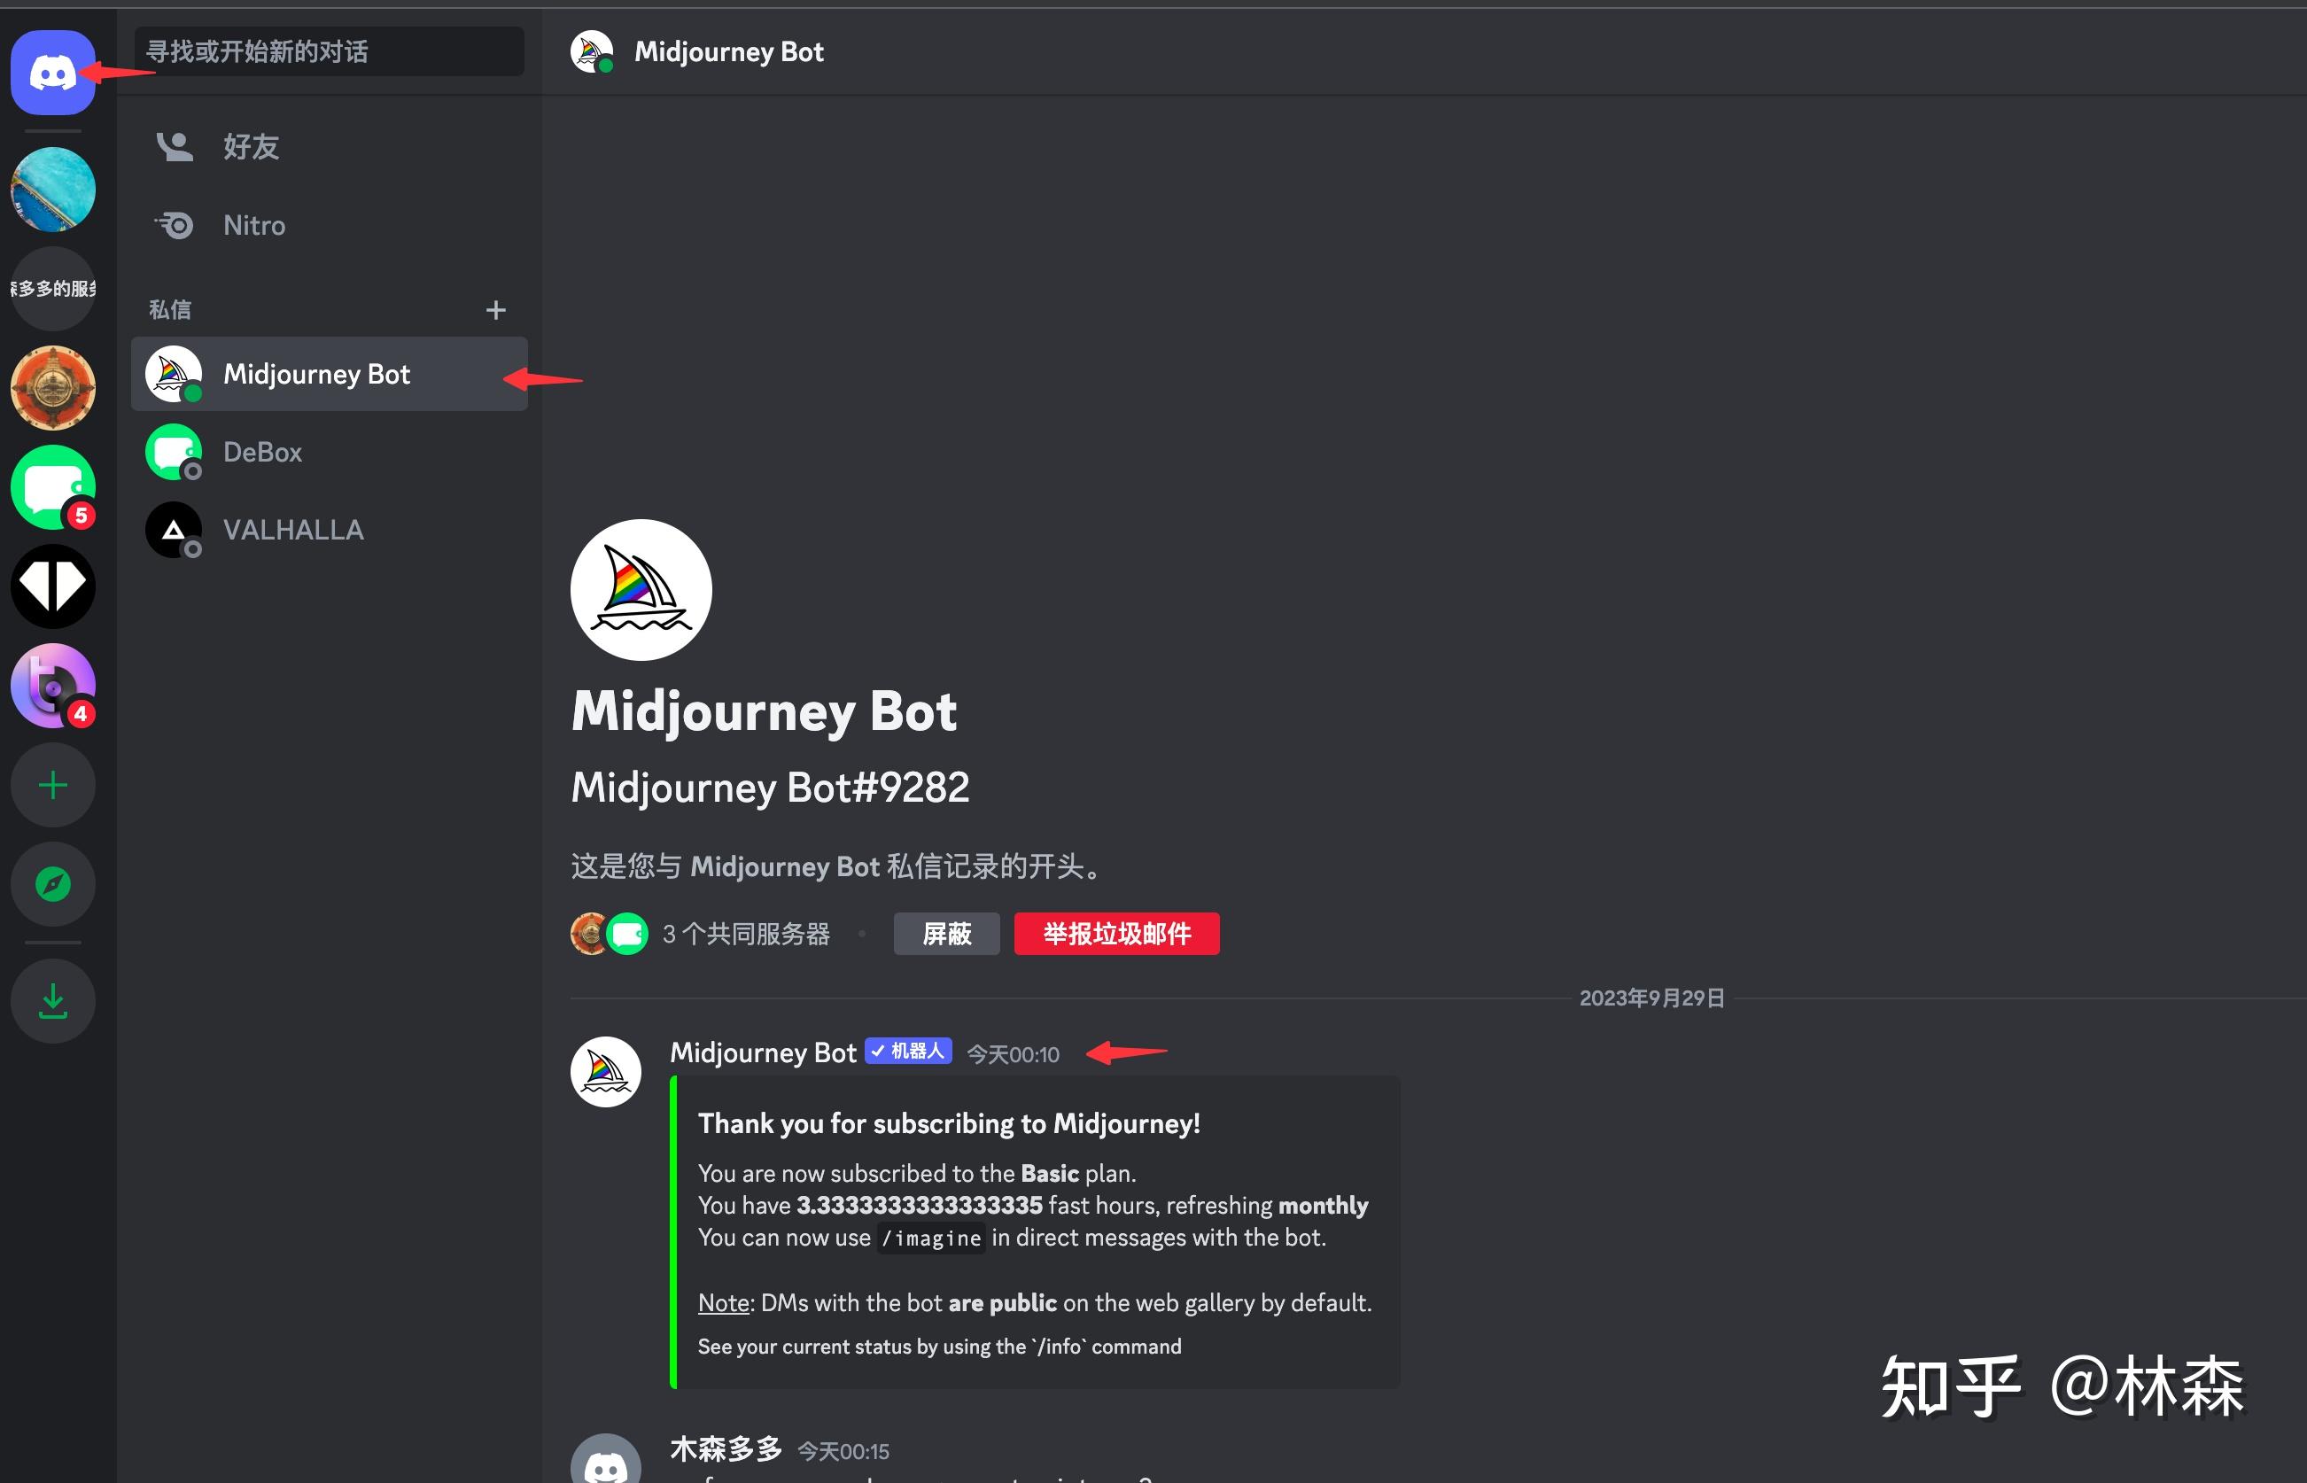Open the Nitro page
Image resolution: width=2307 pixels, height=1483 pixels.
pos(330,225)
